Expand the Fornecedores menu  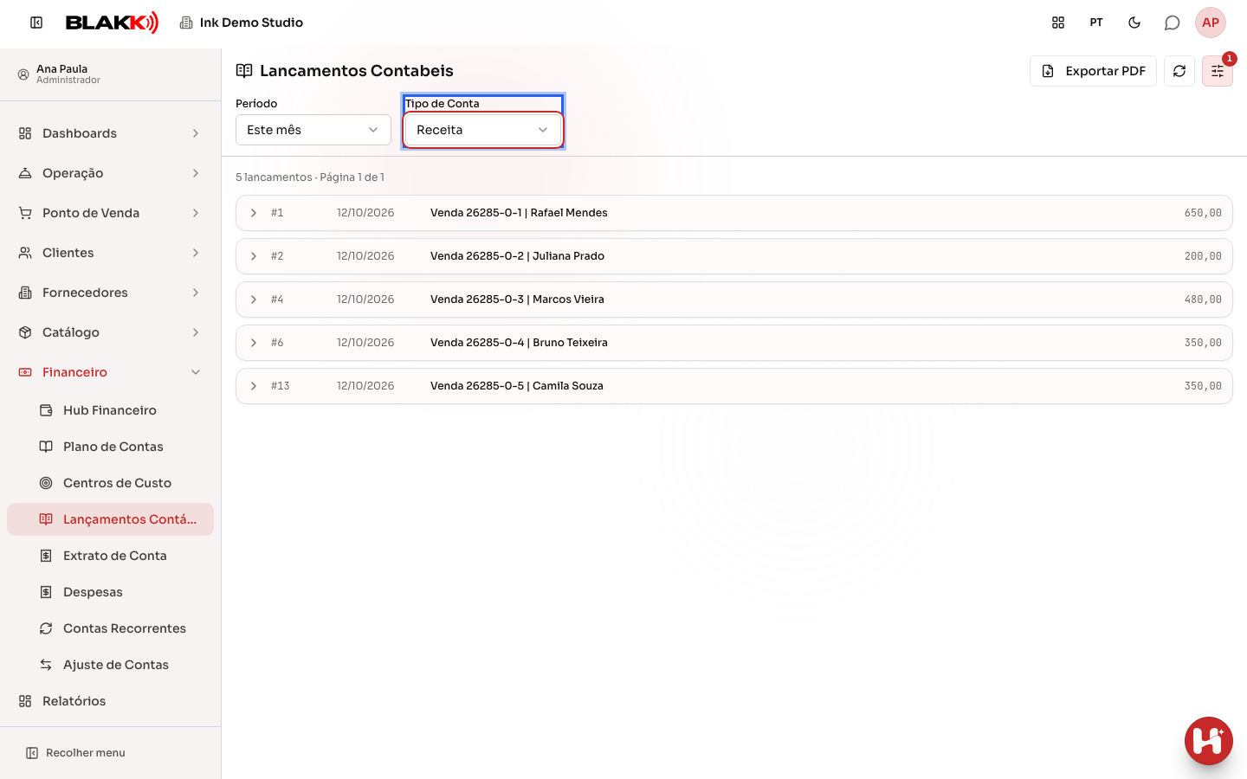[x=110, y=293]
